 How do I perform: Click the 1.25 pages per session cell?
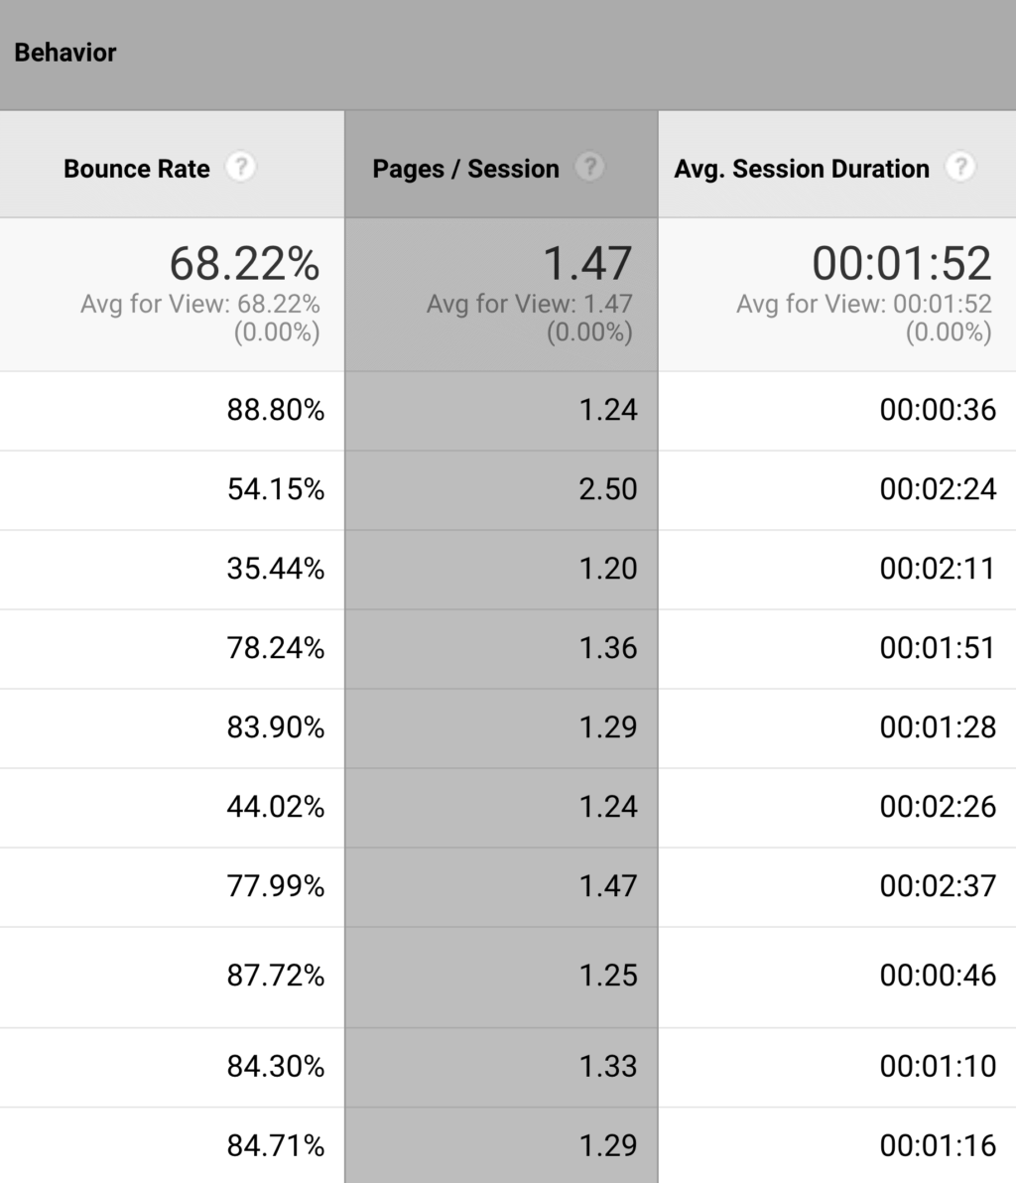(607, 976)
